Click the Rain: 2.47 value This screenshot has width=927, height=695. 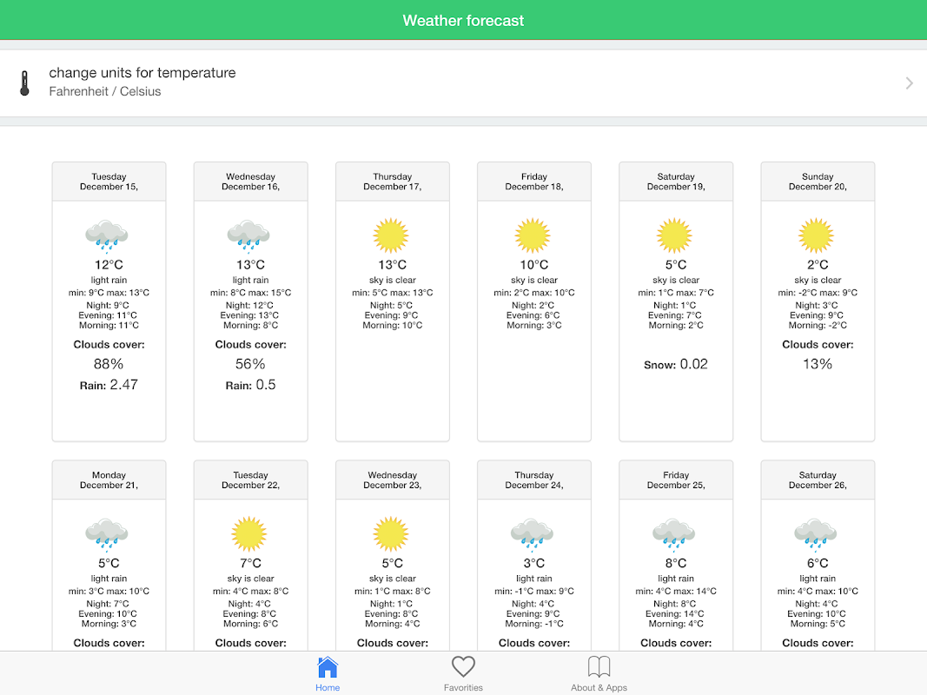click(x=109, y=385)
